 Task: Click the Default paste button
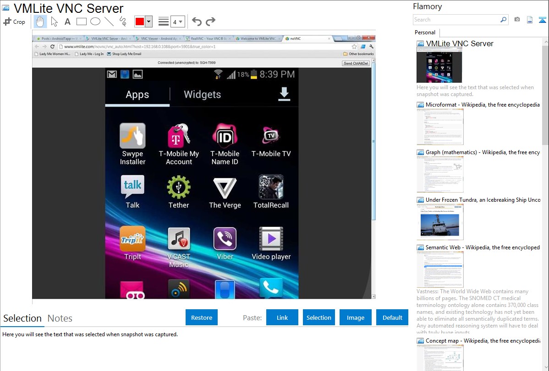tap(392, 317)
